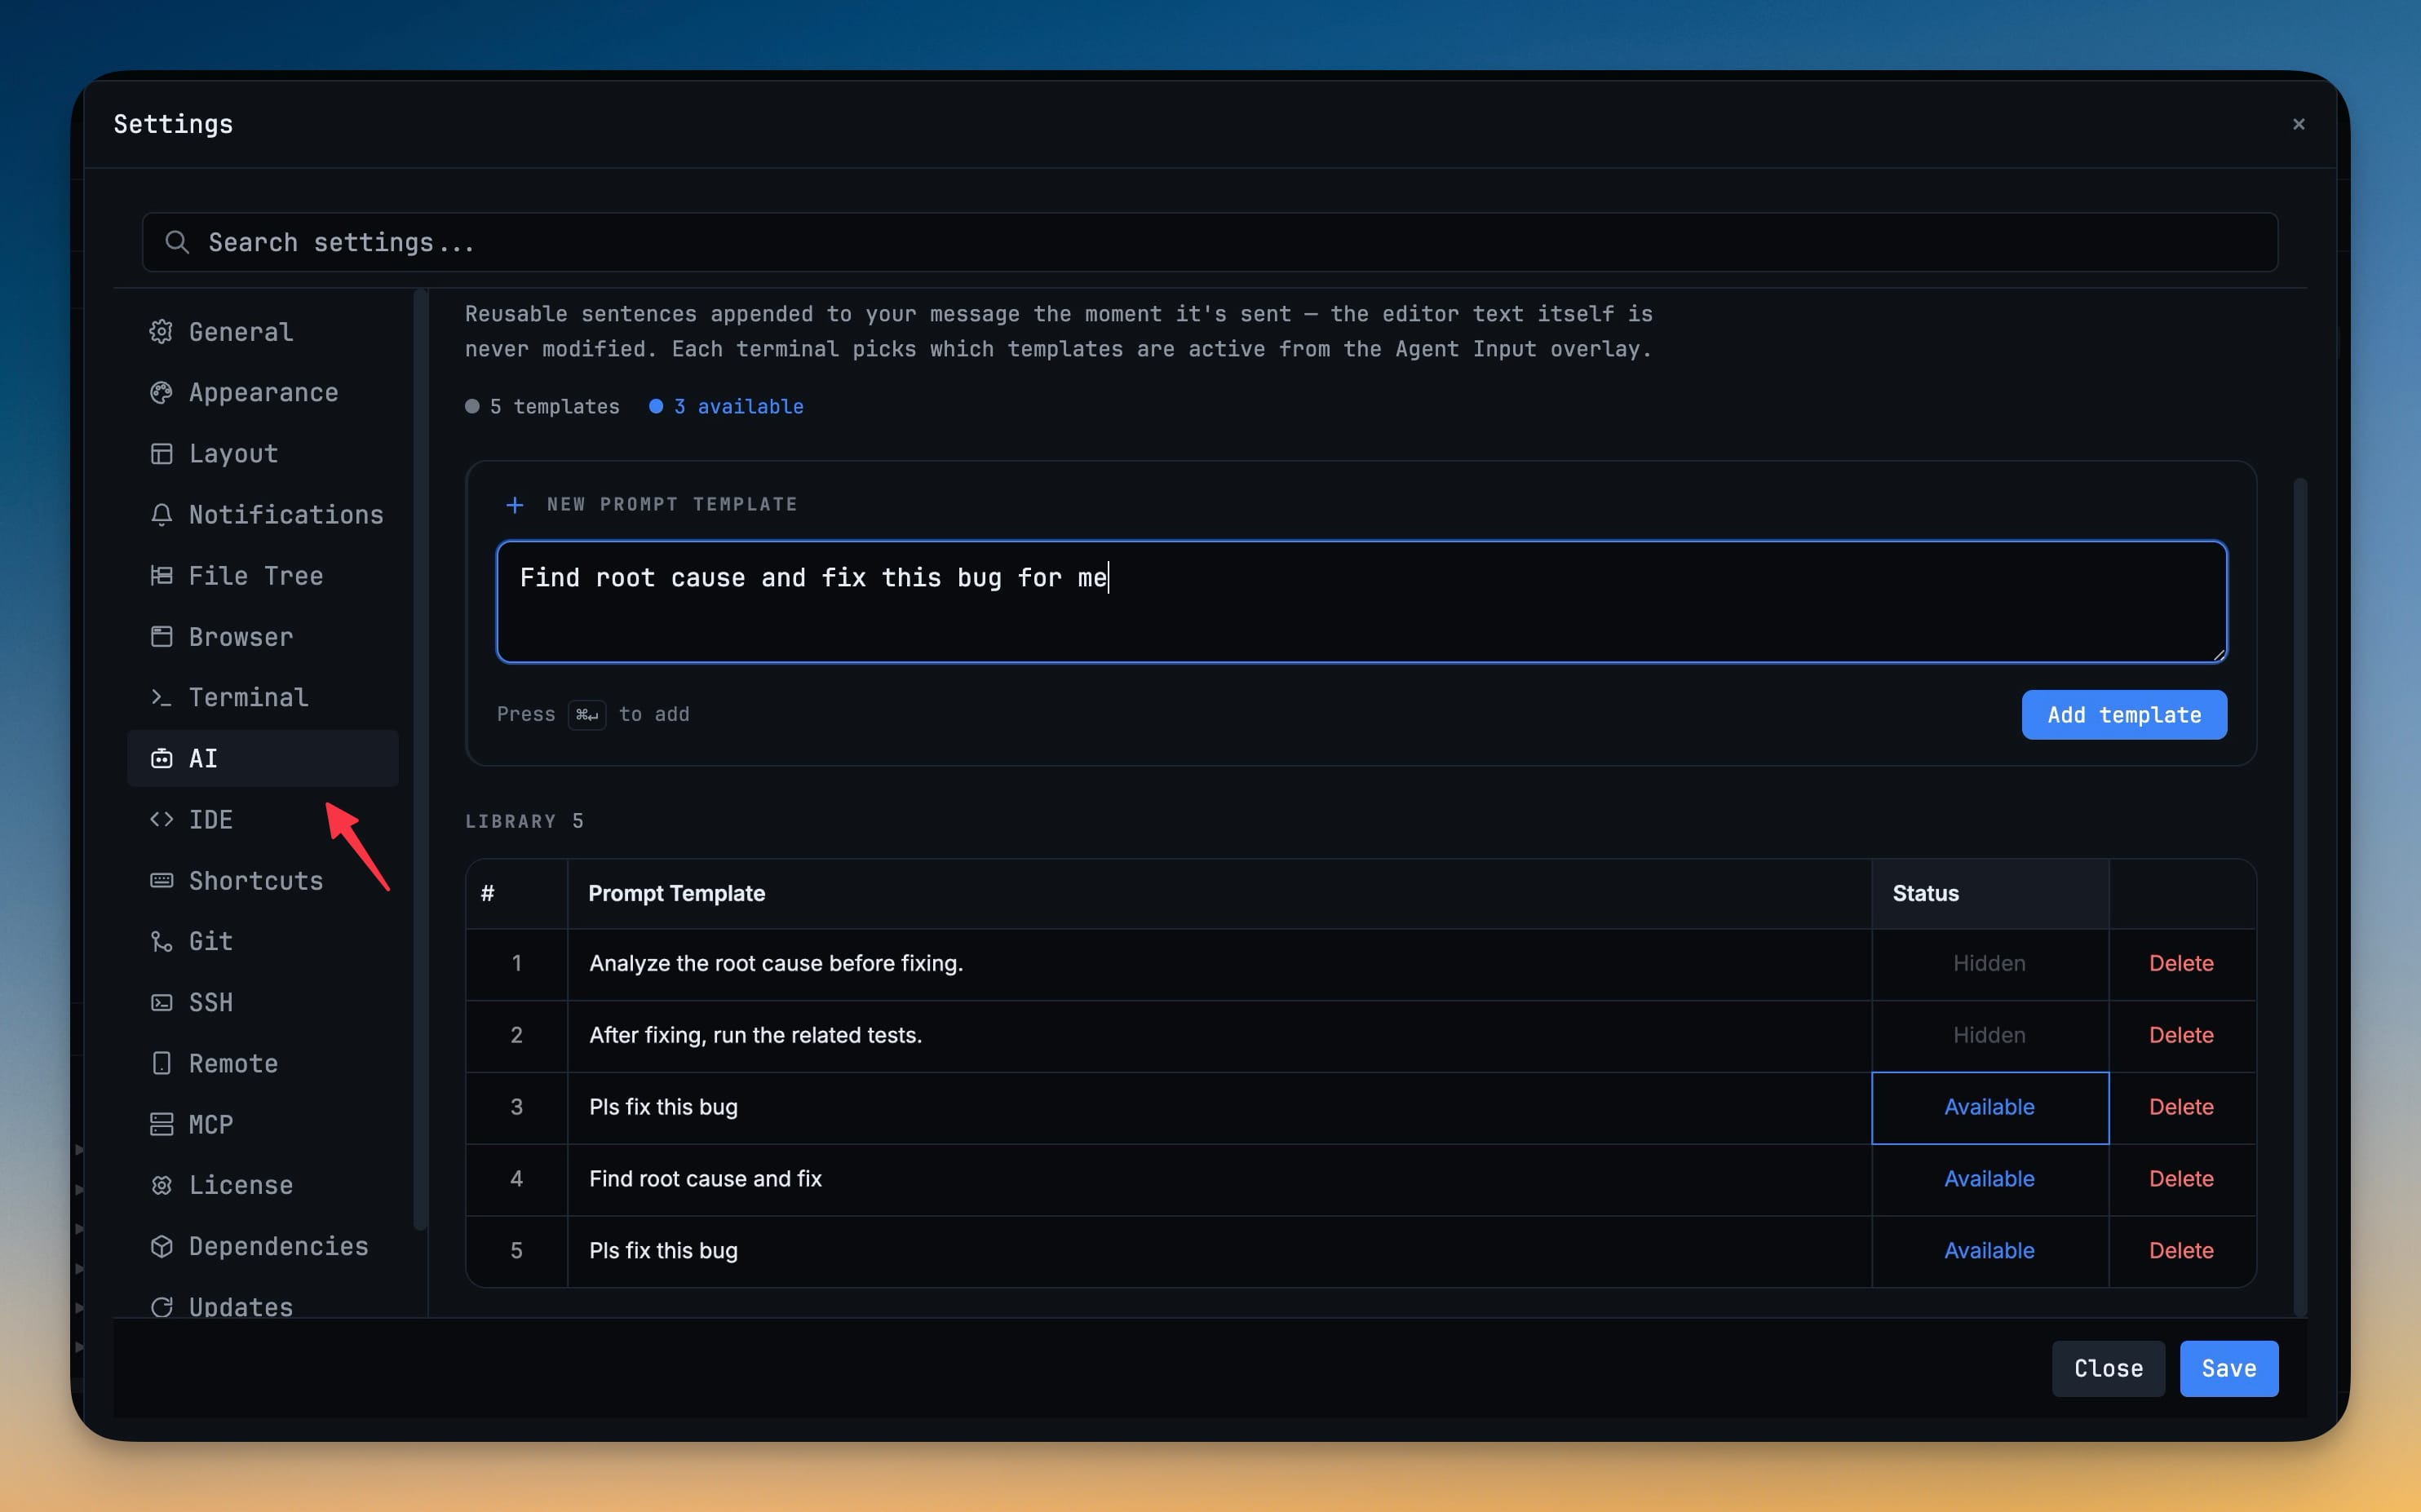The height and width of the screenshot is (1512, 2421).
Task: Click the Add template button
Action: tap(2124, 715)
